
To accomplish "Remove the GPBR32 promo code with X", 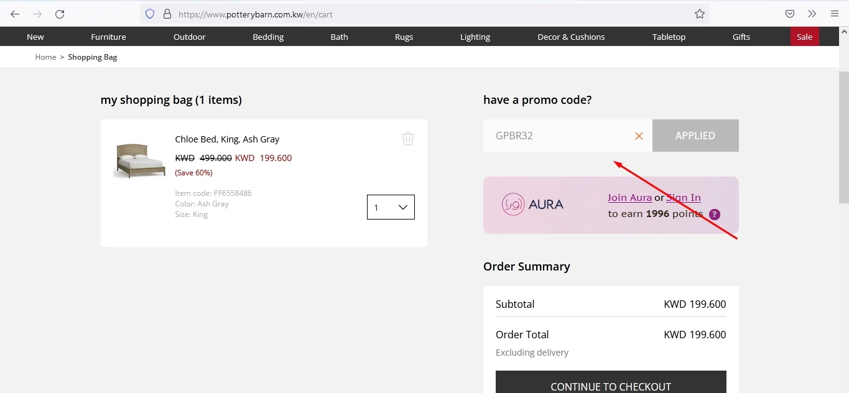I will pos(639,136).
